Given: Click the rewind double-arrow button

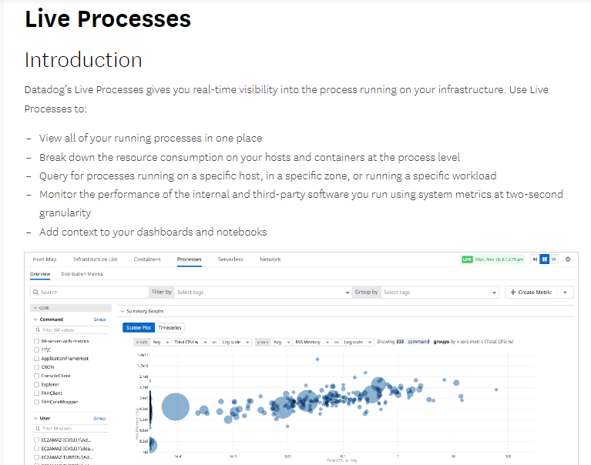Looking at the screenshot, I should coord(535,259).
